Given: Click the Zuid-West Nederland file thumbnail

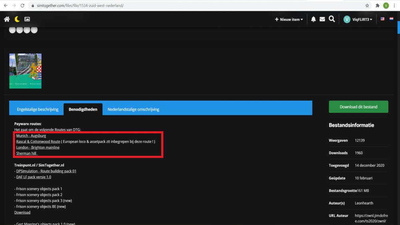Looking at the screenshot, I should pos(25,71).
